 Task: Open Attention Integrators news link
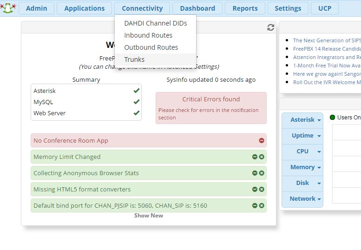point(327,57)
